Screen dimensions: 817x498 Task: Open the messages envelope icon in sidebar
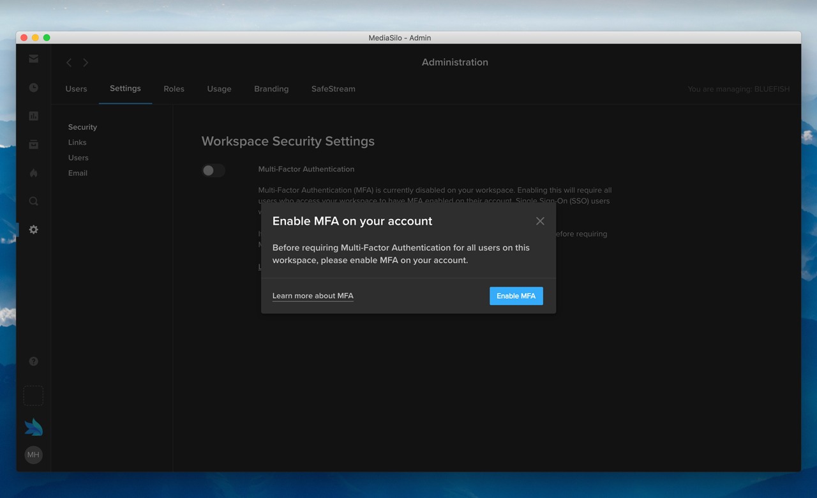point(33,58)
